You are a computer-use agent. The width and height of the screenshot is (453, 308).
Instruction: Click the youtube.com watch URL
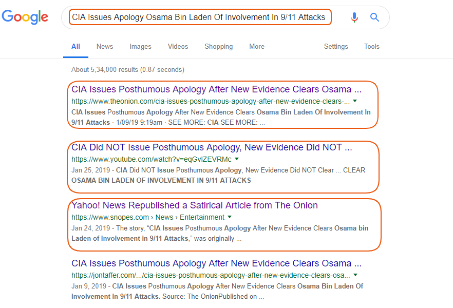[x=152, y=159]
